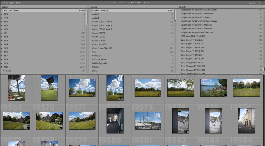The height and width of the screenshot is (146, 265).
Task: Click crop badge on lake shore rocks thumbnail
Action: (225, 95)
